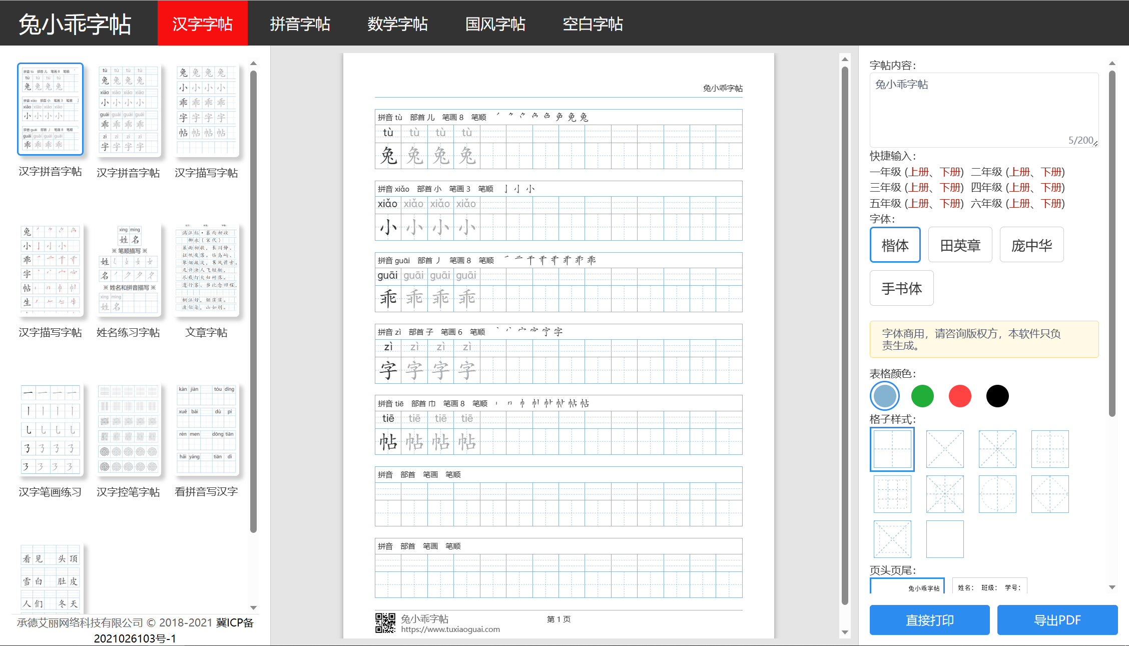This screenshot has height=646, width=1129.
Task: Switch font to 庞中华
Action: coord(1031,245)
